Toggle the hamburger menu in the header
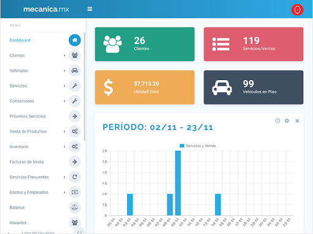The image size is (313, 234). tap(90, 9)
